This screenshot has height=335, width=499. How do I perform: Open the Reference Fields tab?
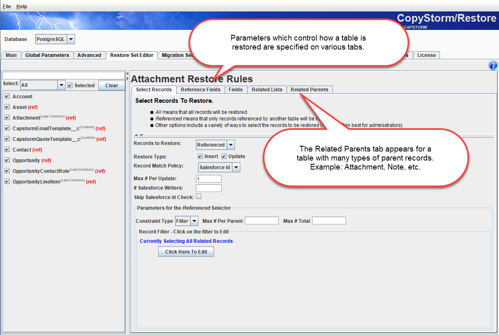[x=201, y=90]
